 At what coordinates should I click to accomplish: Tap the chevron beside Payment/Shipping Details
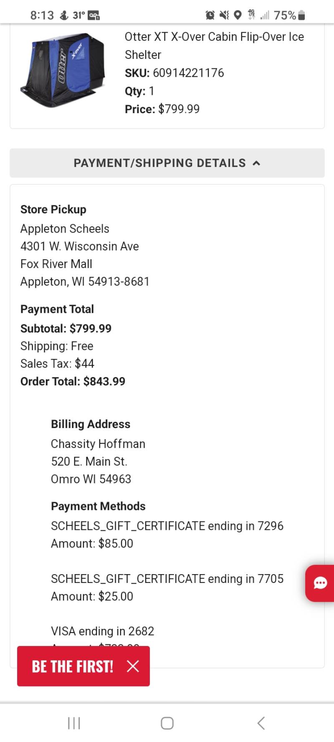coord(256,163)
